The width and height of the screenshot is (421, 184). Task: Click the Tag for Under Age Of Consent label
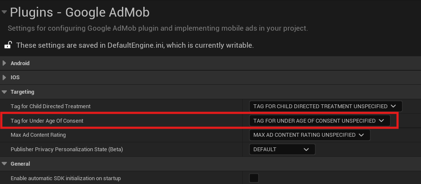point(47,121)
